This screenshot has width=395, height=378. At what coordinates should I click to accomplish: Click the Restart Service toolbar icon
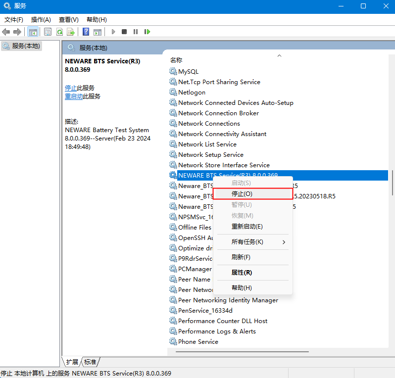pyautogui.click(x=147, y=32)
